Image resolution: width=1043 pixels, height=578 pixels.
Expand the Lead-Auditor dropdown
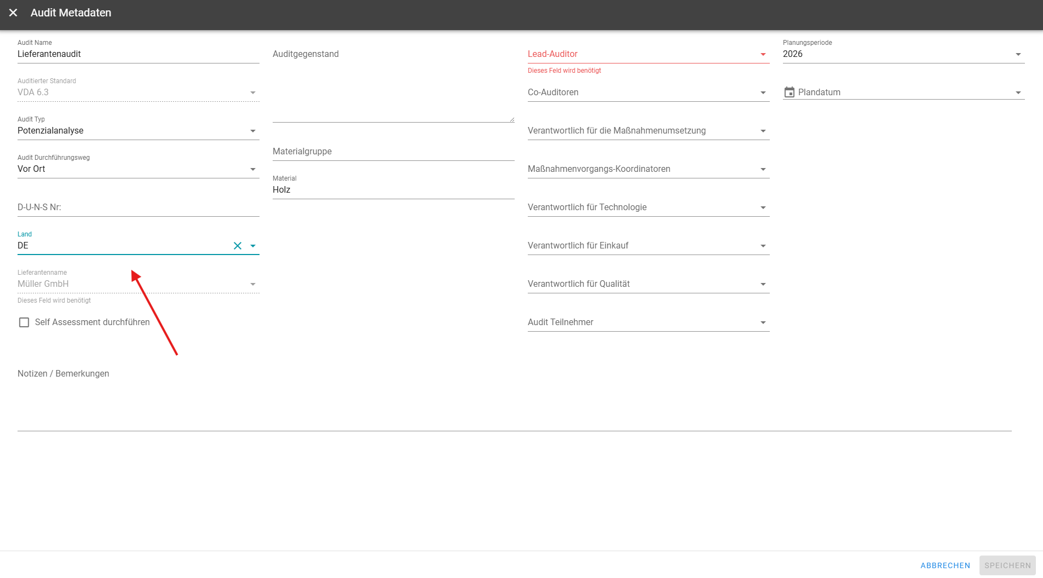click(x=763, y=54)
